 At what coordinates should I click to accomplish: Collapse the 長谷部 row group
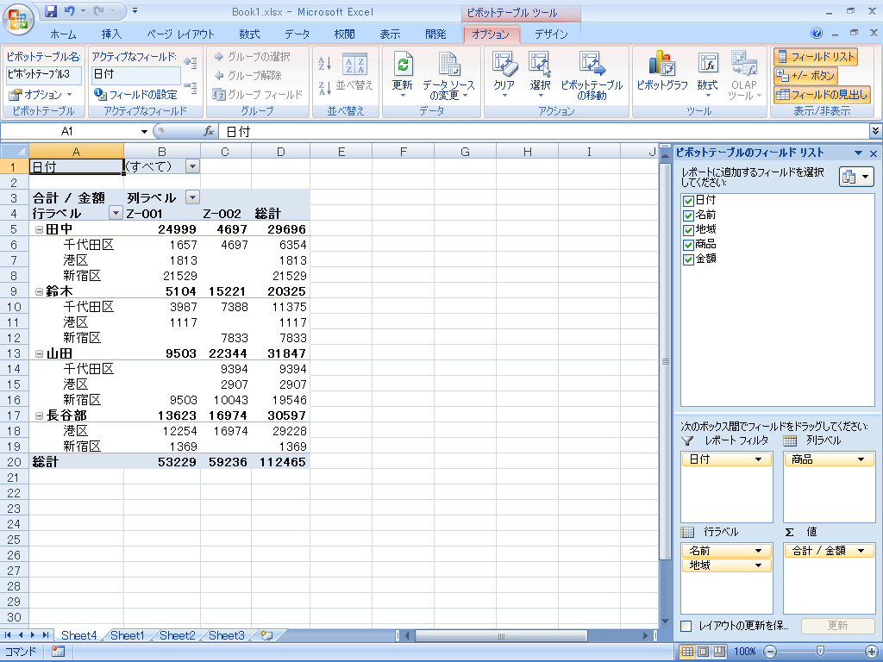coord(40,415)
